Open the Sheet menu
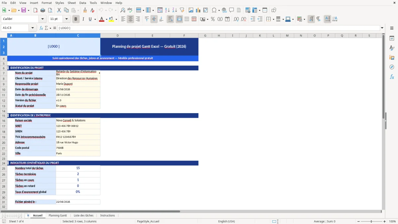This screenshot has width=398, height=224. (72, 3)
